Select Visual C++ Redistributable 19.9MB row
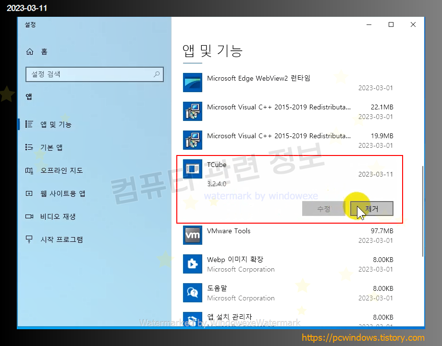 288,140
